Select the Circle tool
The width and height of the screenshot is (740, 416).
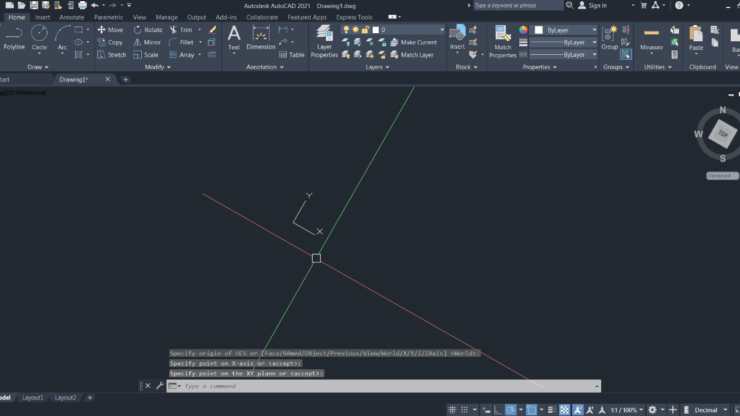(x=39, y=37)
